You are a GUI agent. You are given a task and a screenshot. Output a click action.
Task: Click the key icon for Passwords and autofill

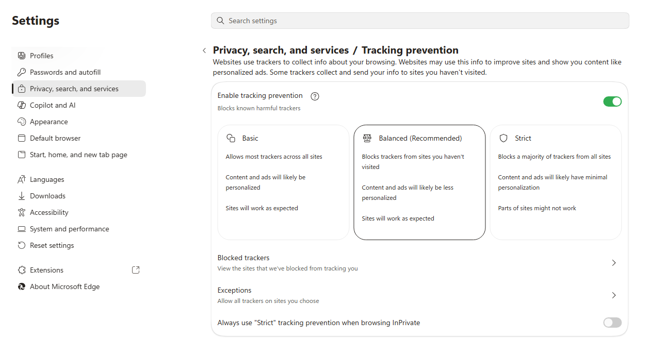tap(22, 72)
